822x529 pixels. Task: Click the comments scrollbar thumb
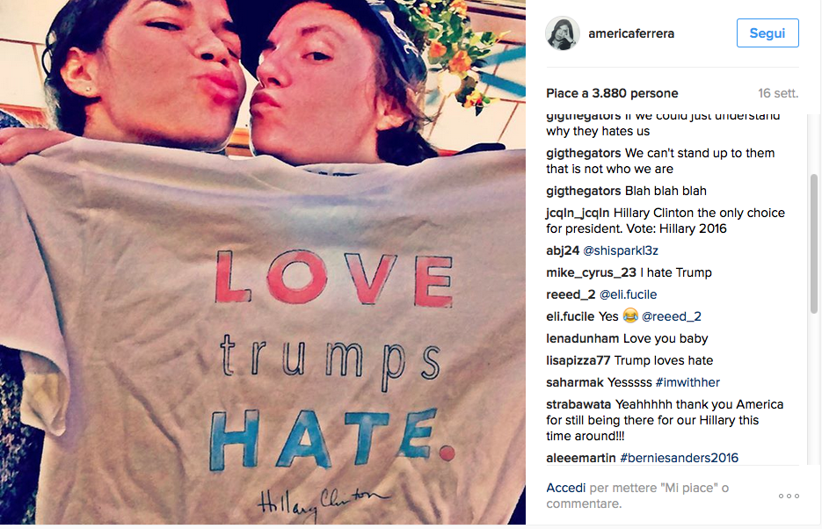tap(814, 243)
